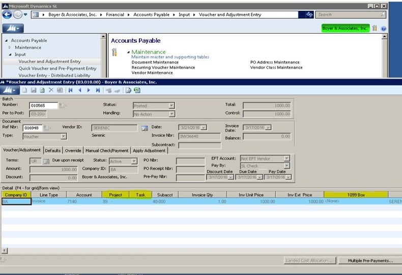402x275 pixels.
Task: Click the Ref Nbr field
Action: 32,128
